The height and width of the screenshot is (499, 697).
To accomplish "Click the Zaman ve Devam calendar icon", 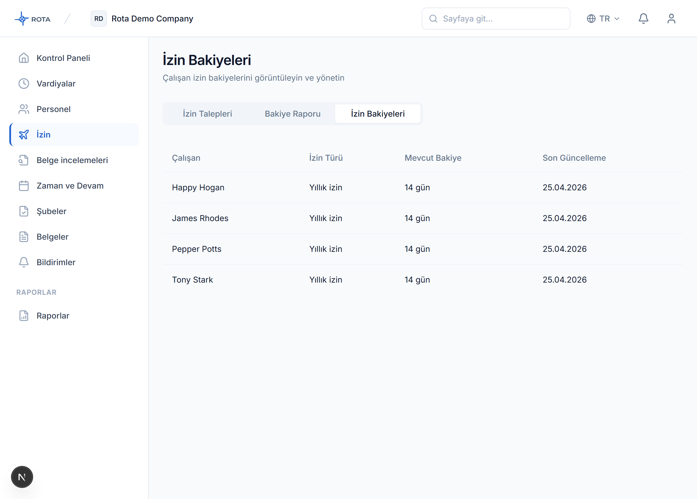I will pos(24,186).
